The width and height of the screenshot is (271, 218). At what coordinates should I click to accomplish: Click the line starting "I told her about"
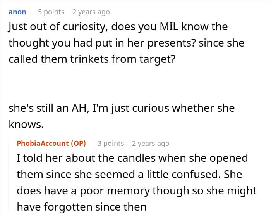132,159
